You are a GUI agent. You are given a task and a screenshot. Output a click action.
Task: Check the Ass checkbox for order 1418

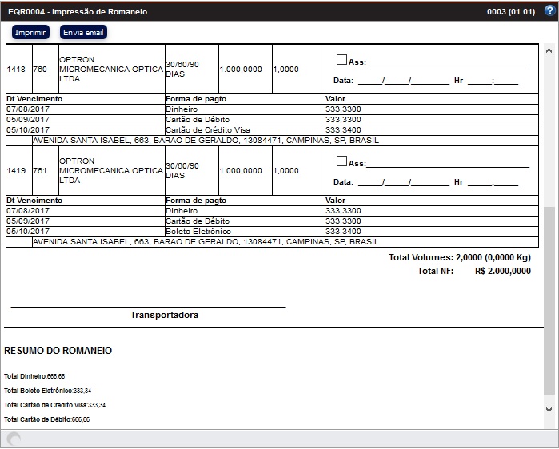point(342,60)
